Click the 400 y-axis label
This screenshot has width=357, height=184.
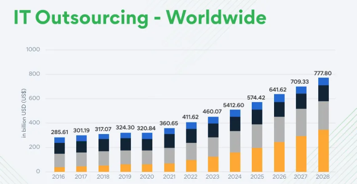tap(34, 123)
